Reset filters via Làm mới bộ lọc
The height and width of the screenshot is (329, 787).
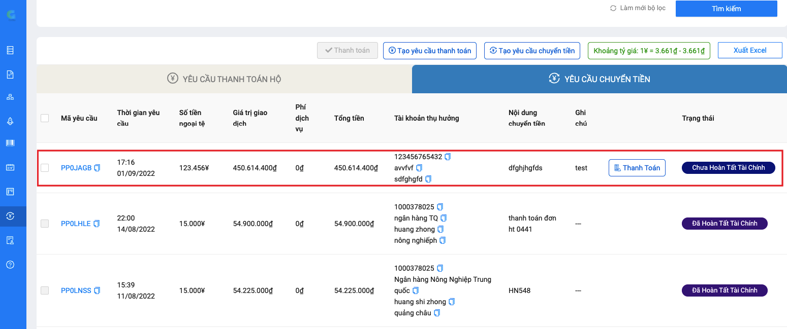tap(638, 9)
